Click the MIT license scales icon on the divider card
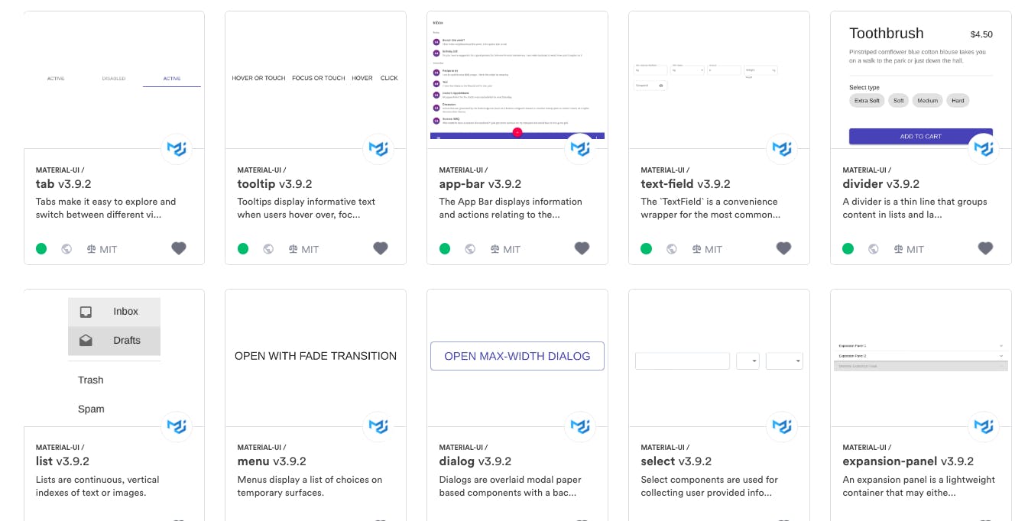Image resolution: width=1028 pixels, height=521 pixels. point(900,248)
